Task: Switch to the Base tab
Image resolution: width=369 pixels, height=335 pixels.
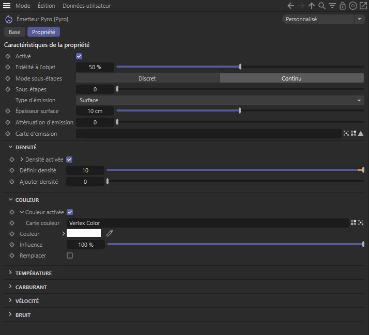Action: pyautogui.click(x=14, y=32)
